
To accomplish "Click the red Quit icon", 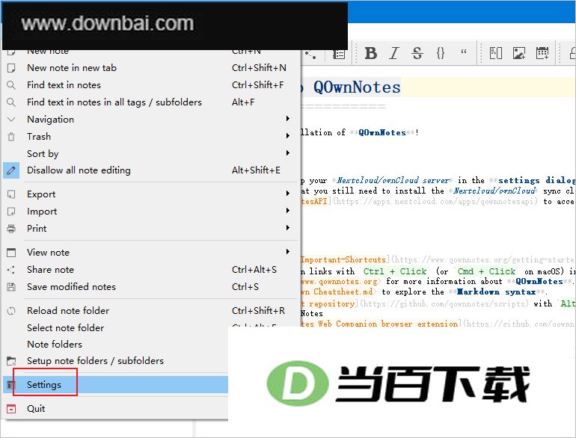I will pos(11,409).
